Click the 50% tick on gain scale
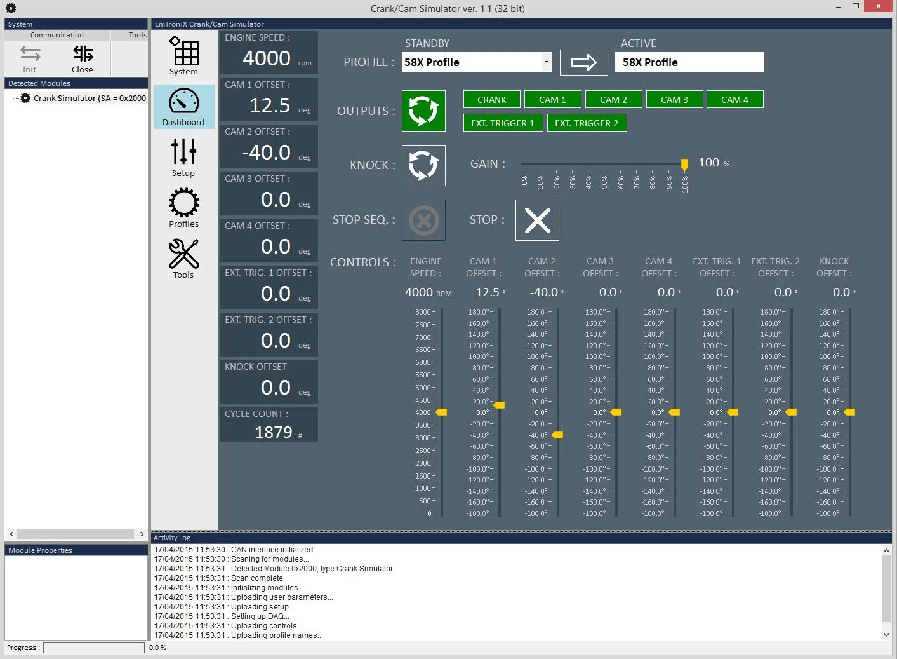 (604, 181)
